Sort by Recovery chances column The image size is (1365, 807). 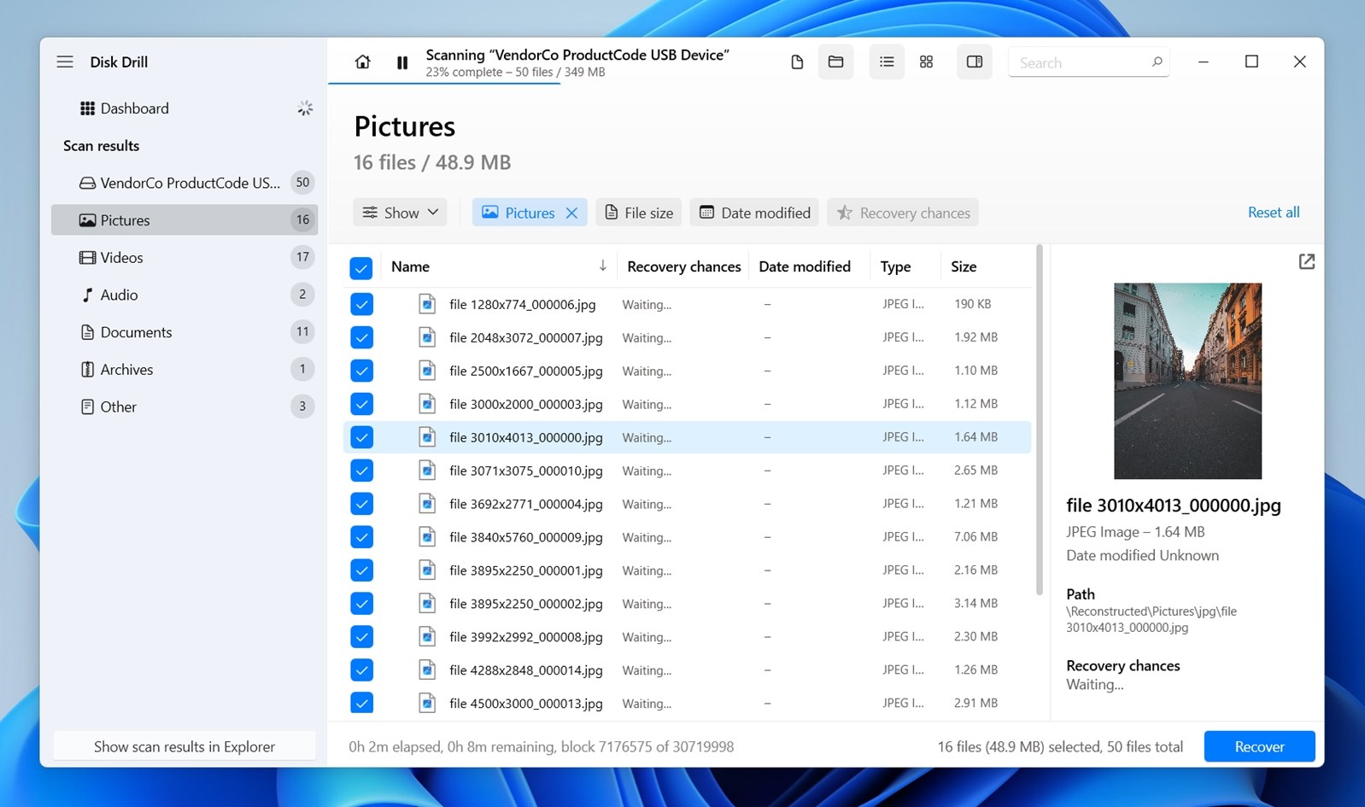683,266
